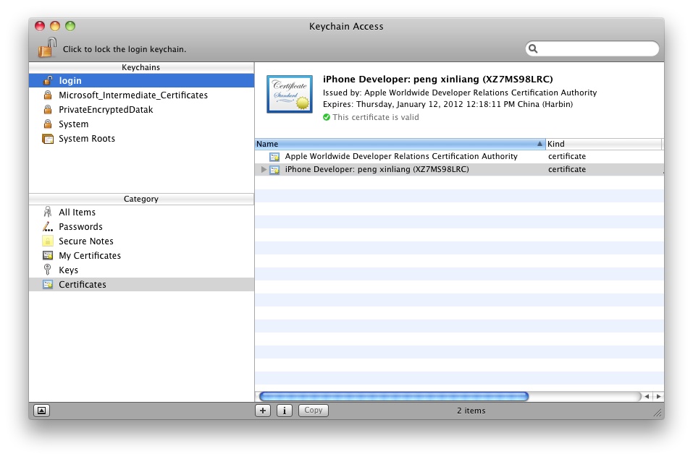693x459 pixels.
Task: Select iPhone Developer: peng xinliang row text
Action: [x=377, y=169]
